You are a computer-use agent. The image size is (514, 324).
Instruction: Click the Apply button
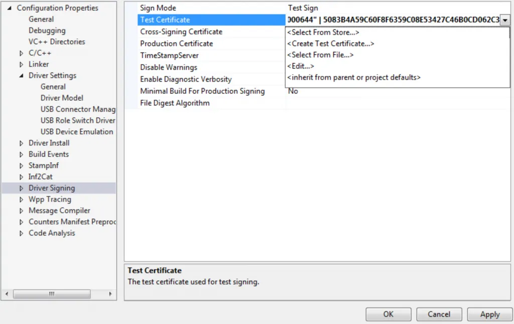[489, 314]
